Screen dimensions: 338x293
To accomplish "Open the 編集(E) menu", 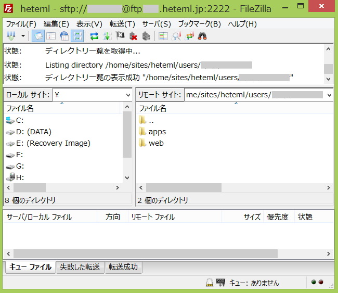I will tap(56, 24).
